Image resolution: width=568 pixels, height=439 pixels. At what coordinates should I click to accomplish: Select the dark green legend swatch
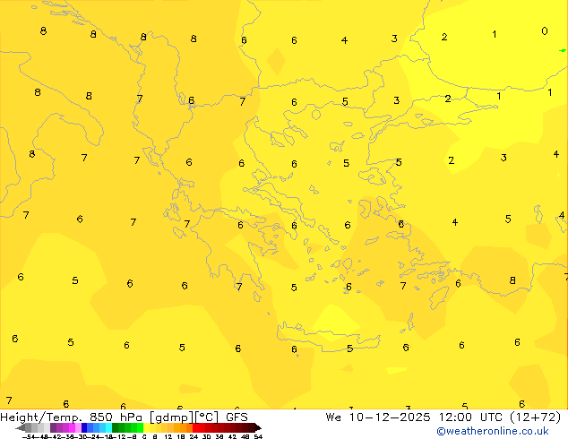[x=116, y=427]
